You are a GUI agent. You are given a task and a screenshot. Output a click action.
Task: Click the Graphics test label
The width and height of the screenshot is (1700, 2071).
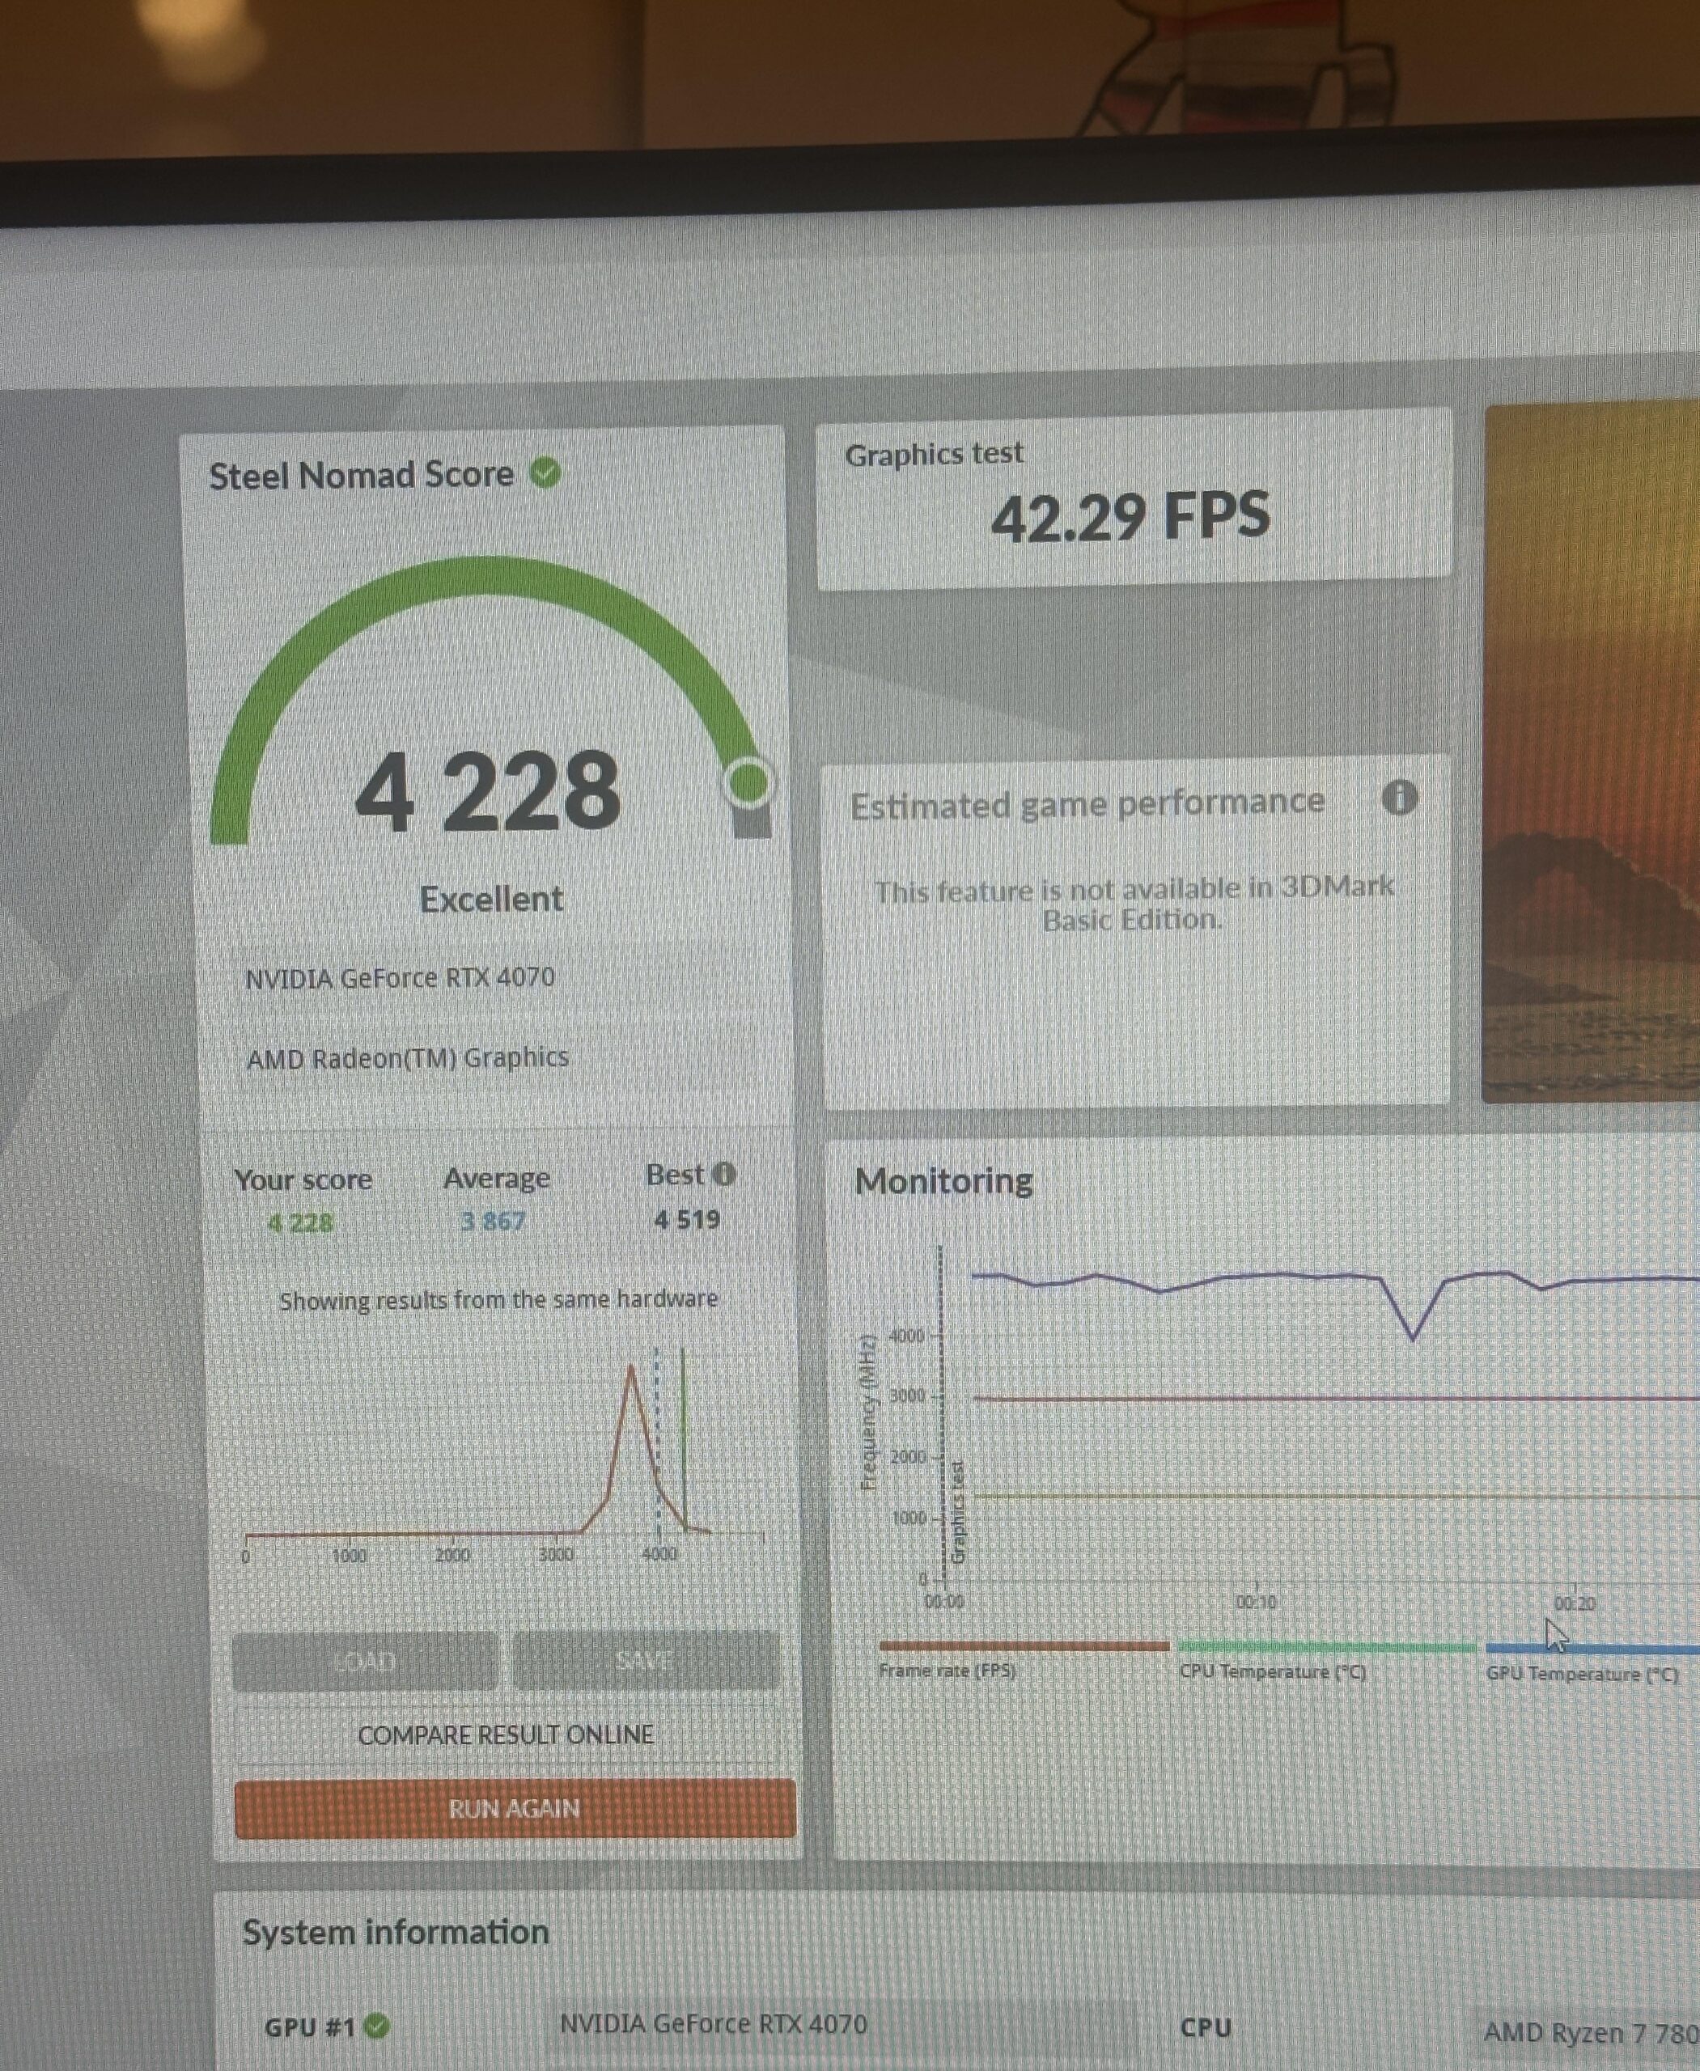pos(935,453)
